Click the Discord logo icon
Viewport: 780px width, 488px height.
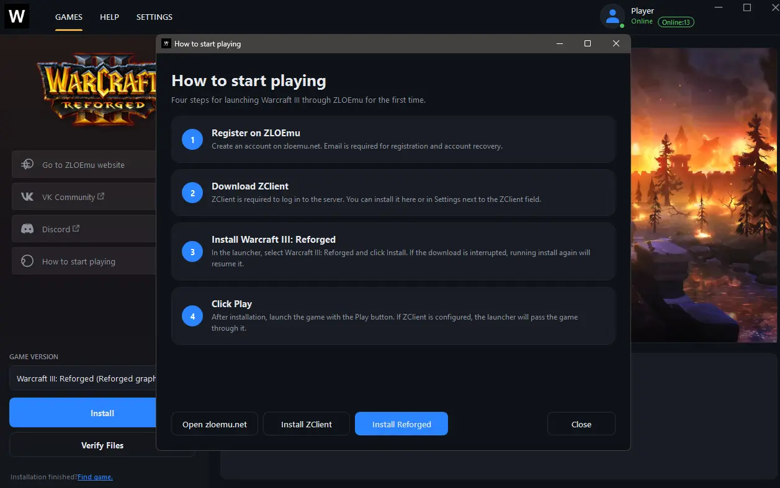pos(27,229)
